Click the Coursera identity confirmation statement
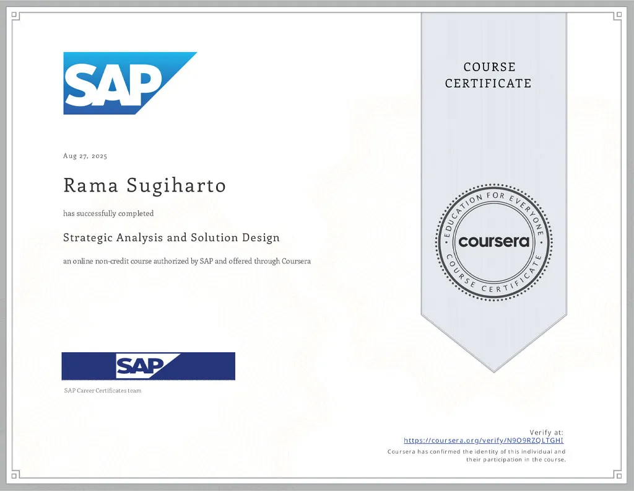 [476, 456]
